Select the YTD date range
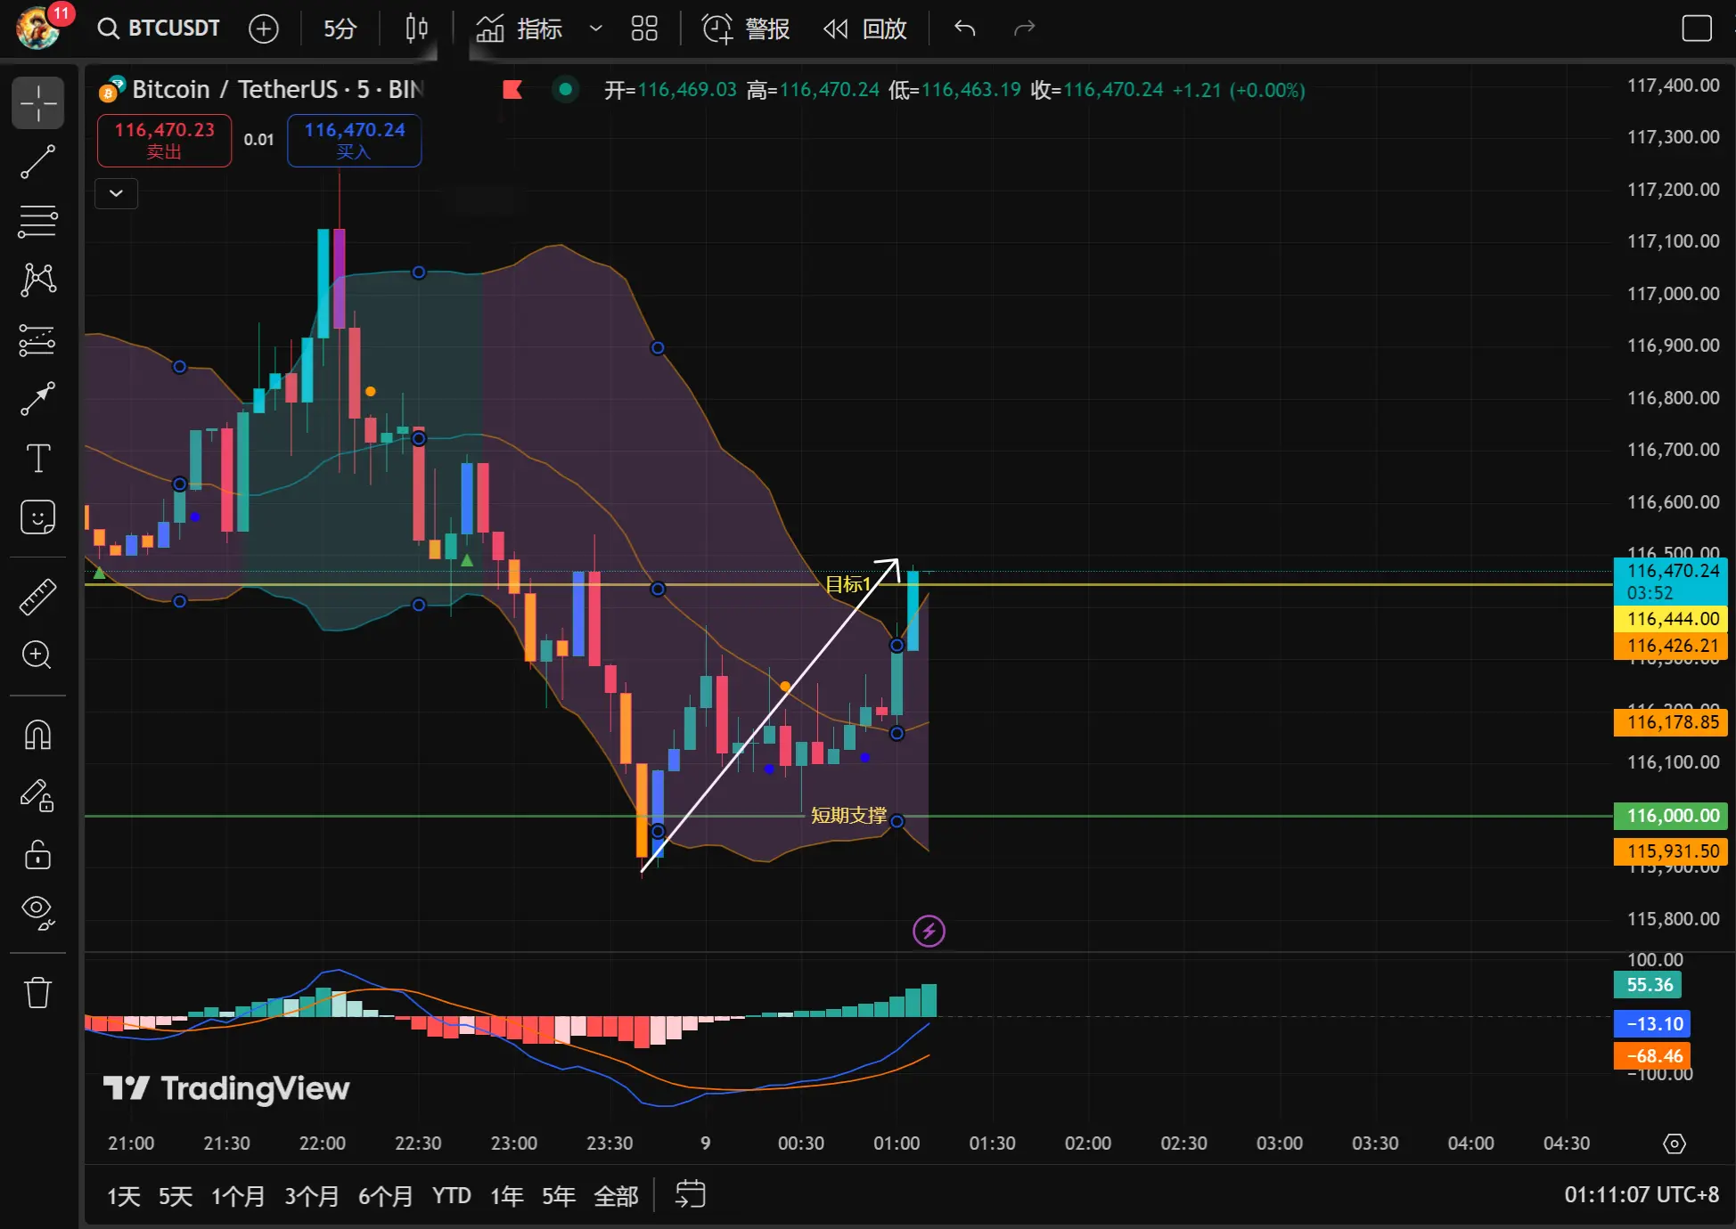The width and height of the screenshot is (1736, 1229). pyautogui.click(x=452, y=1196)
